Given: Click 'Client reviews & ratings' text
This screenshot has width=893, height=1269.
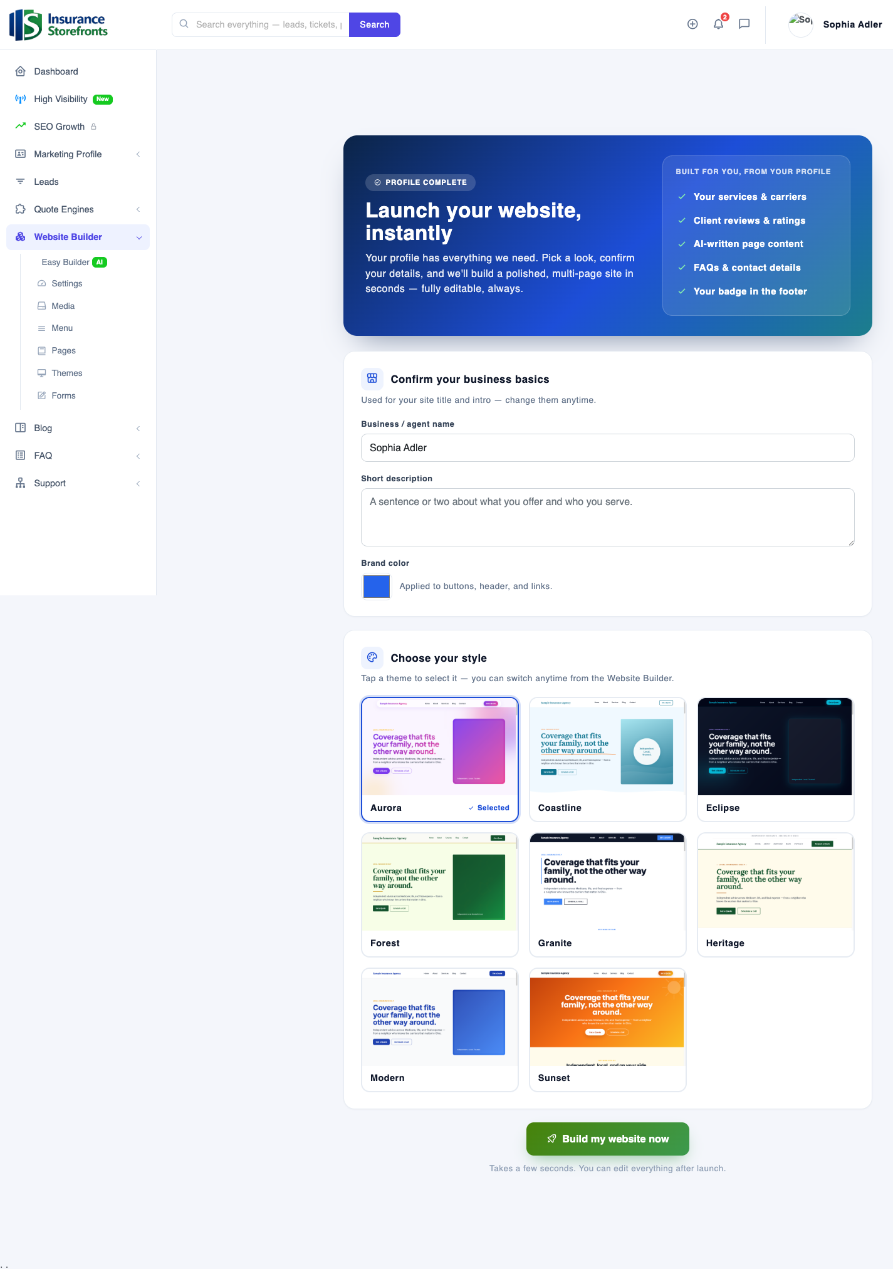Looking at the screenshot, I should tap(749, 221).
